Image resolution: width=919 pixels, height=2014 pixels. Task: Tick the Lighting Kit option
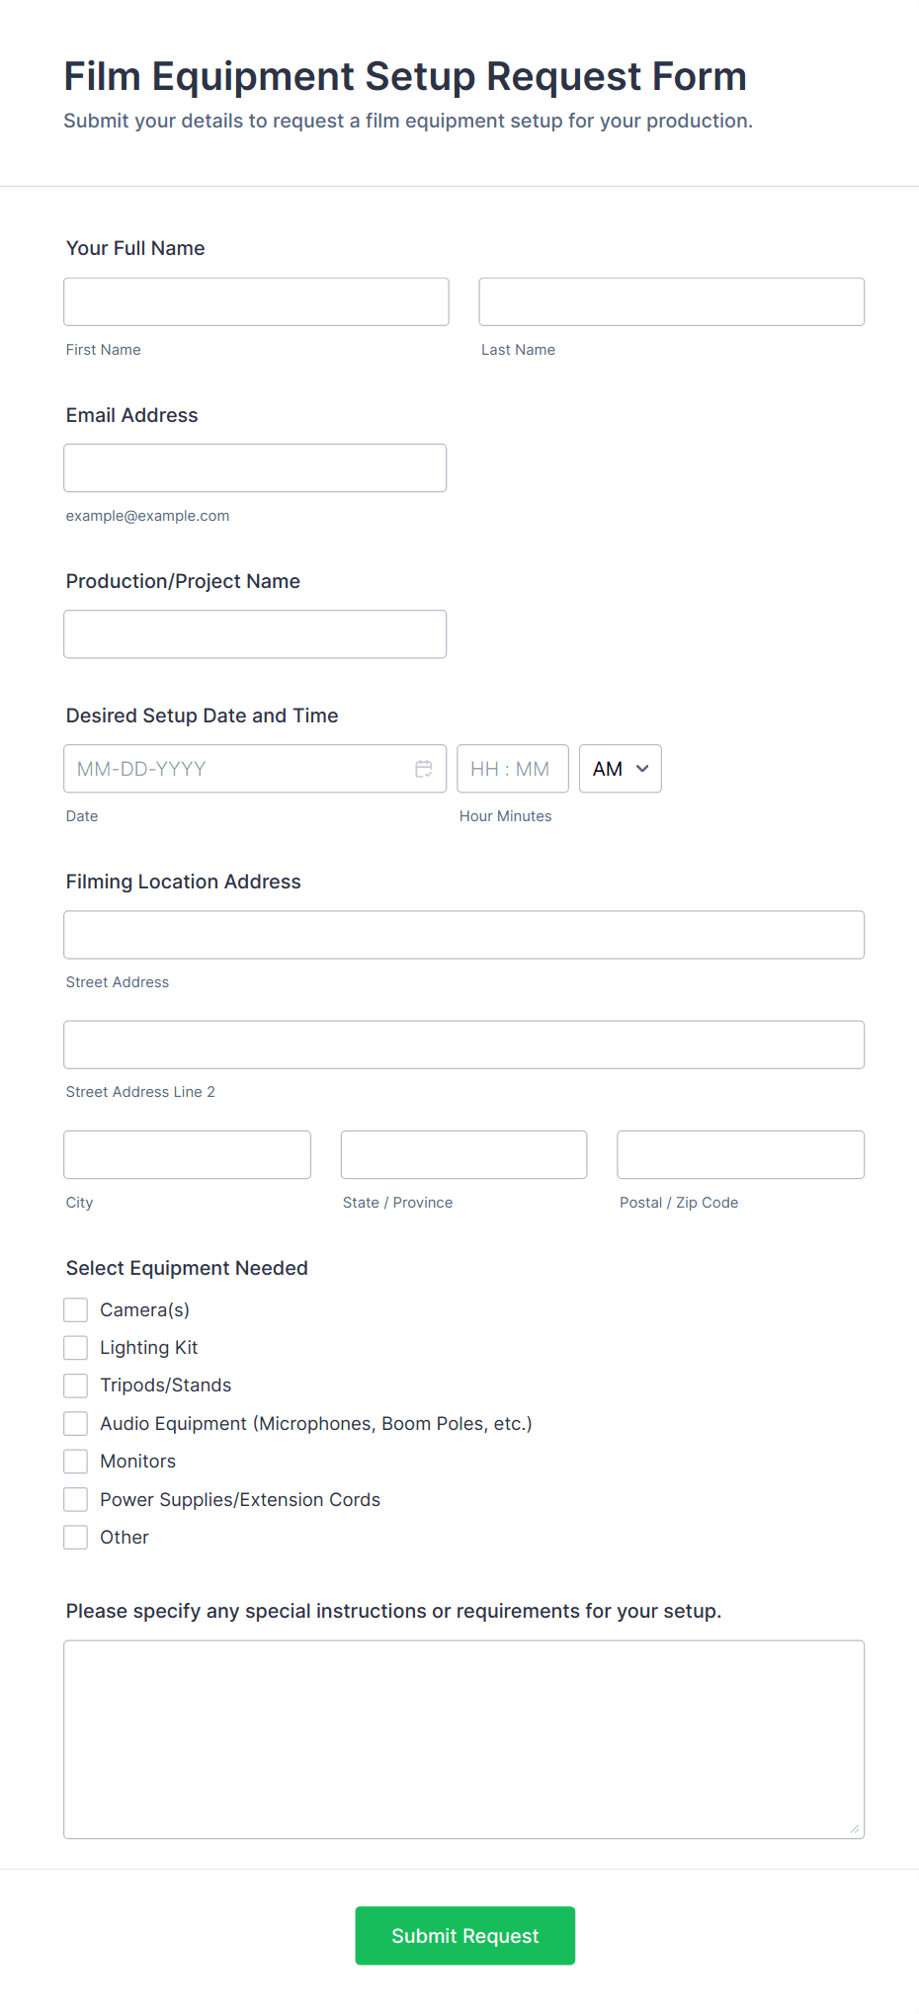pos(76,1348)
